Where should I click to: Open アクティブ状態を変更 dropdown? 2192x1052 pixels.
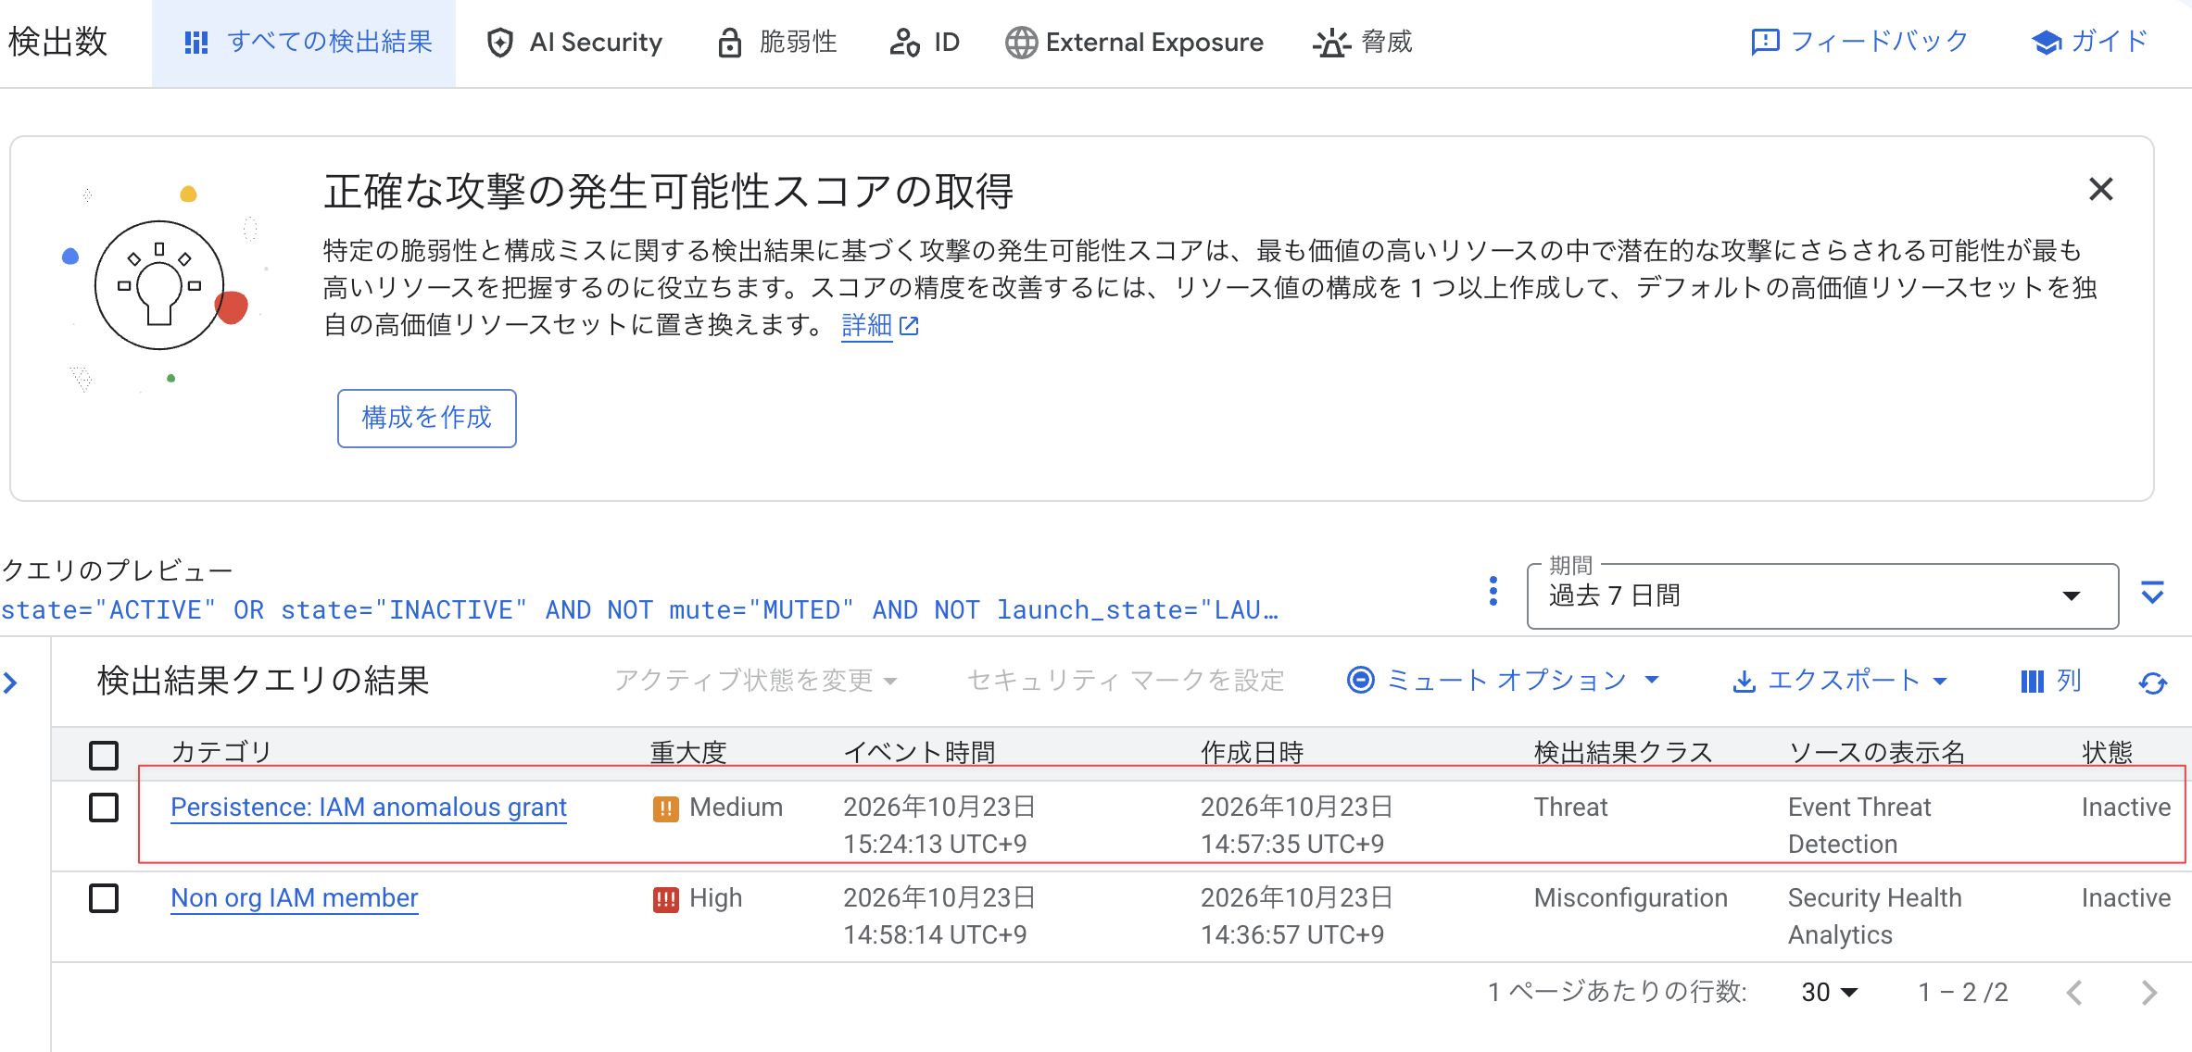pyautogui.click(x=756, y=681)
